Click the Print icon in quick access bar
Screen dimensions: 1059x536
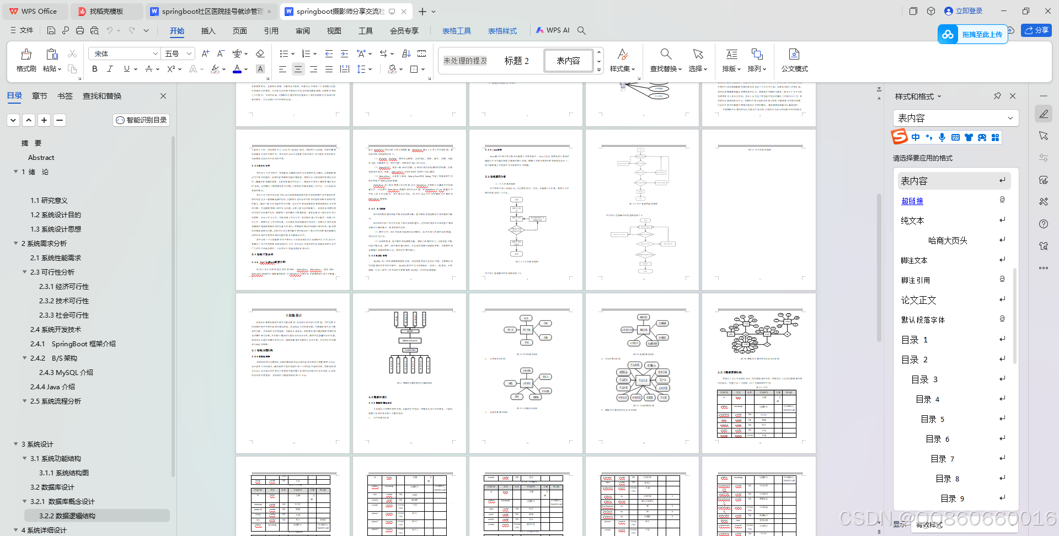pyautogui.click(x=80, y=30)
